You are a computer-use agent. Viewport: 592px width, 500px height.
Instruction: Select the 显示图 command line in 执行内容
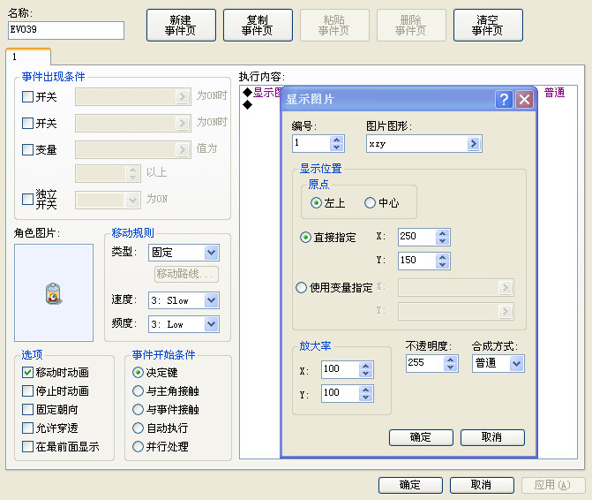coord(263,92)
